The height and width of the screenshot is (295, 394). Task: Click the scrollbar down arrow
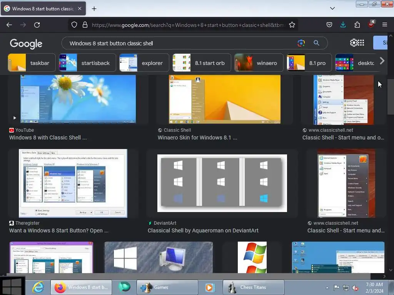click(391, 270)
